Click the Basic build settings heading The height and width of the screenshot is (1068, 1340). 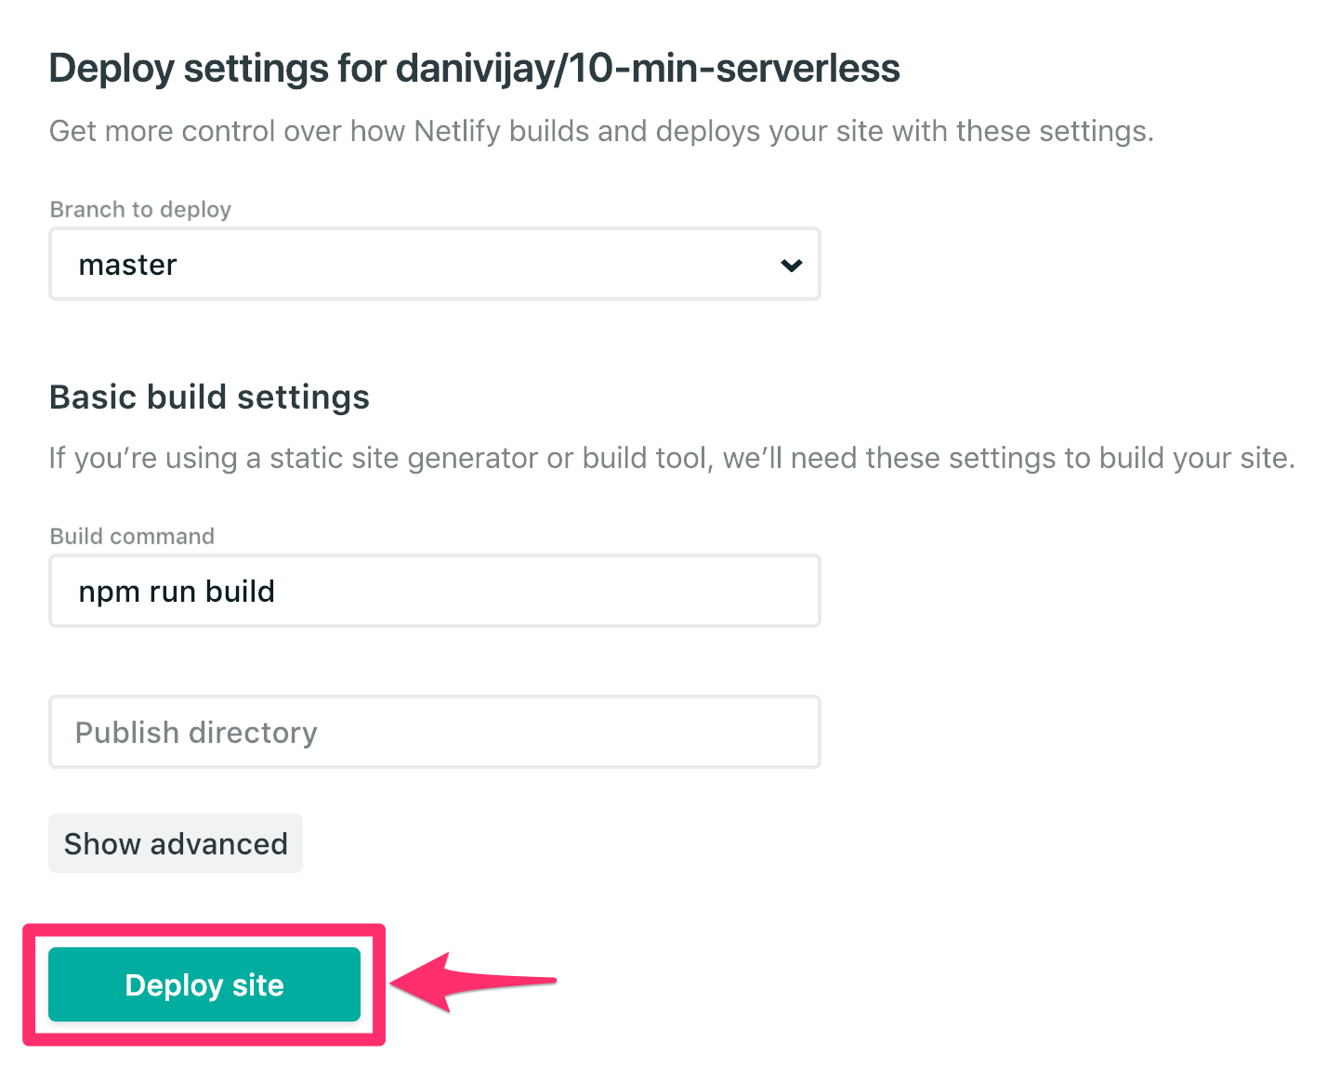pos(209,397)
